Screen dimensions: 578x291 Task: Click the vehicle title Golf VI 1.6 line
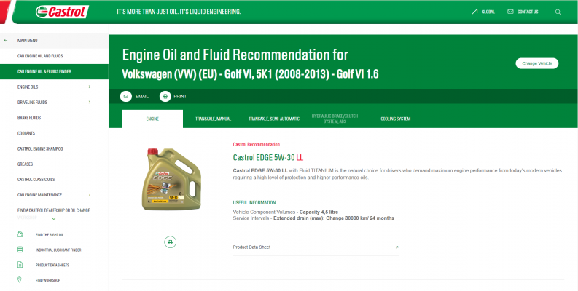click(250, 74)
